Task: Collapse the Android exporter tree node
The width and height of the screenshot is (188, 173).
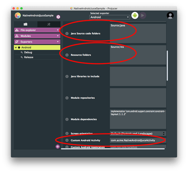Action: click(16, 47)
